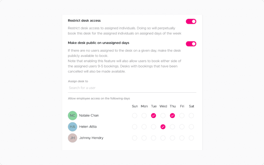Uncheck Tuesday for Natalie Chan
Screen dimensions: 264x165
(x=154, y=116)
